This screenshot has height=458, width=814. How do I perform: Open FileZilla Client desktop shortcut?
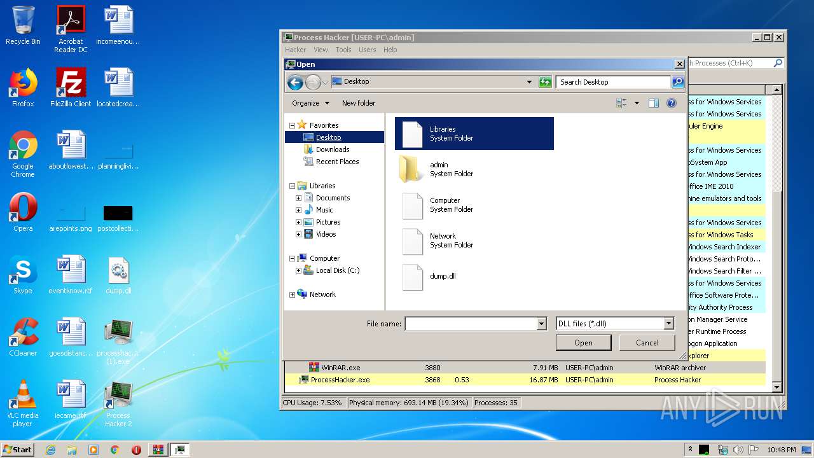click(71, 88)
